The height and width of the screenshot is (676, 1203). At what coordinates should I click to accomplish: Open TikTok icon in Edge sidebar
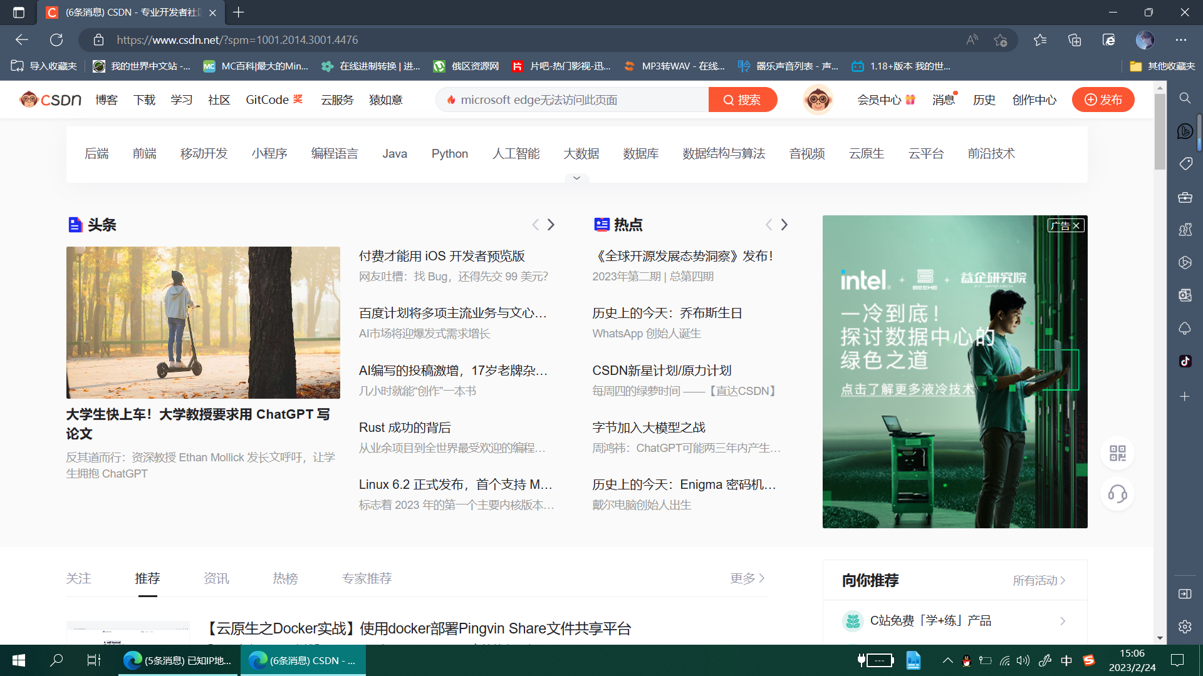(1185, 361)
